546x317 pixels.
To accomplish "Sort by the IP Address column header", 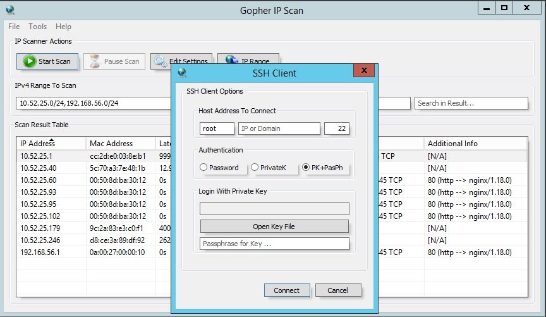I will 51,144.
